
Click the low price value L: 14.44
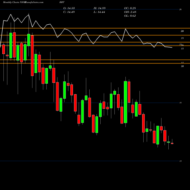(100, 12)
